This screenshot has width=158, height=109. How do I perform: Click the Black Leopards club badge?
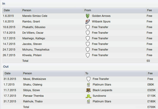(x=88, y=90)
